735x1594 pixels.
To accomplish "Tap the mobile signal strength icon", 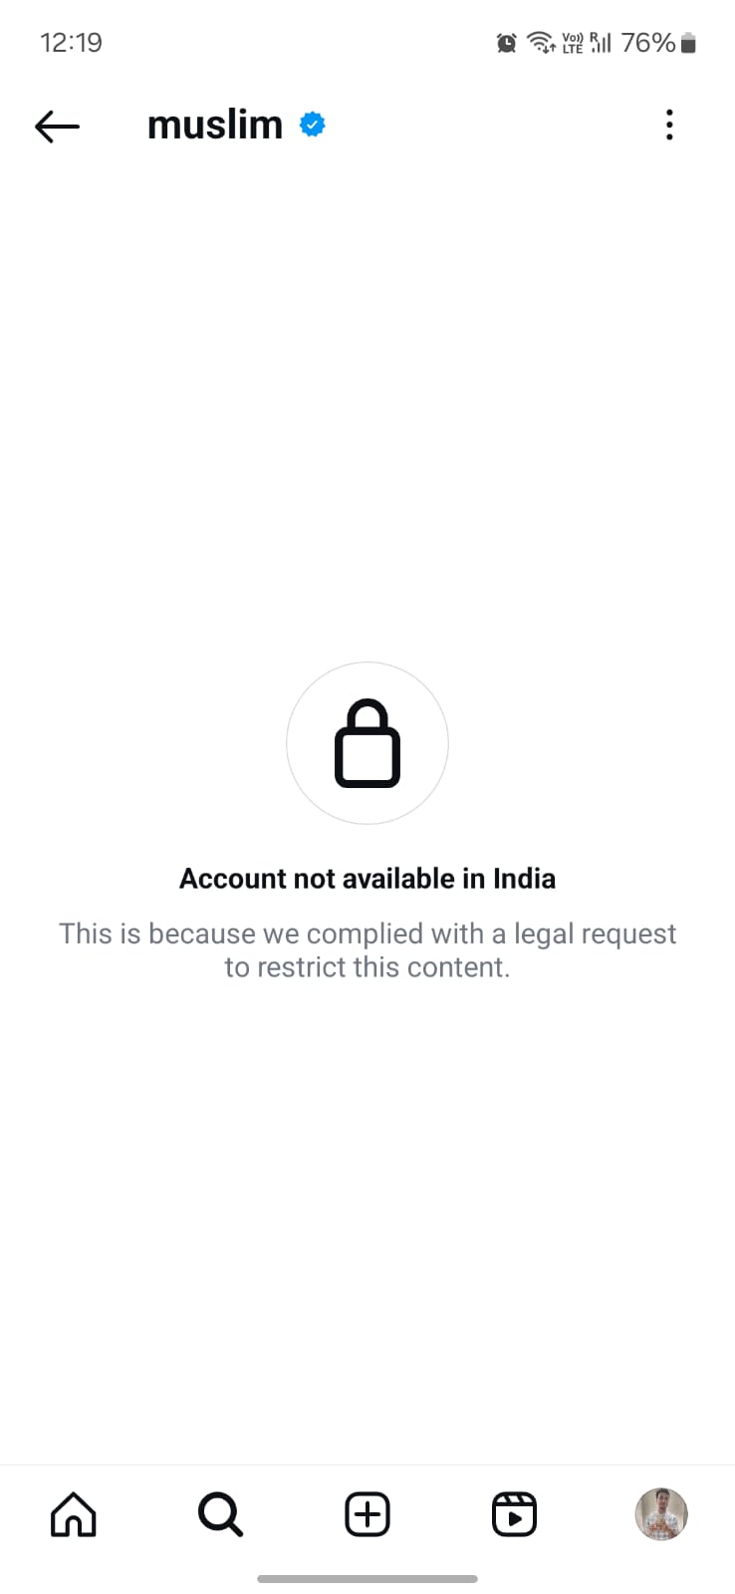I will [601, 42].
